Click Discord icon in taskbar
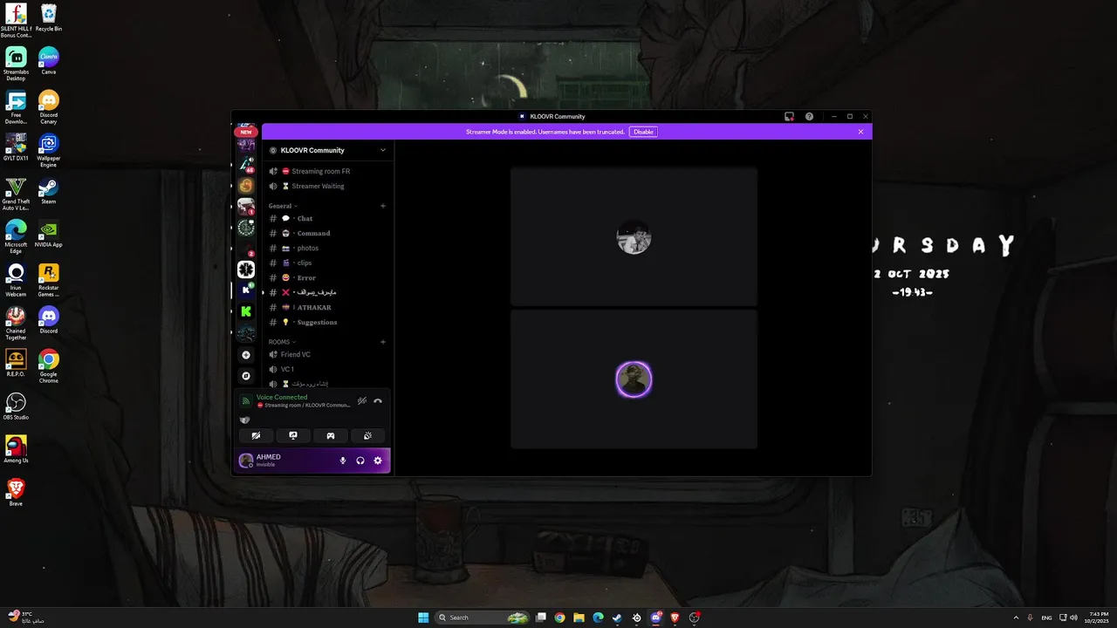1117x628 pixels. pyautogui.click(x=655, y=618)
